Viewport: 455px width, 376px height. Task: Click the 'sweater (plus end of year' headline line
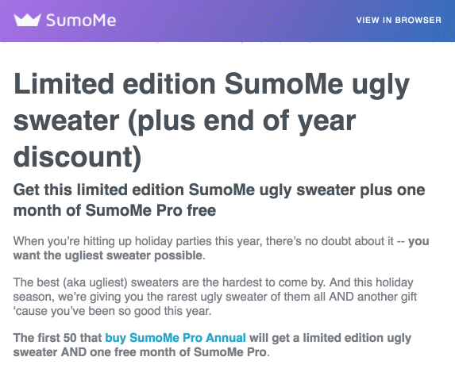pos(184,121)
